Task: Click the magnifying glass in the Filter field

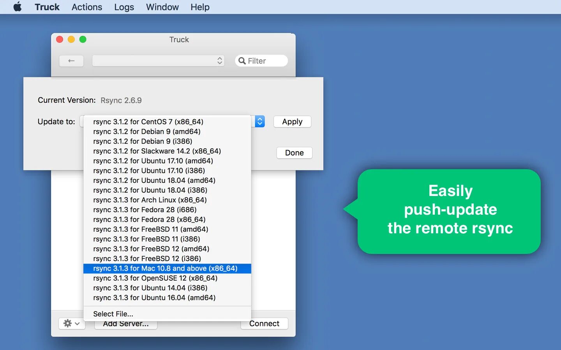Action: pos(242,61)
